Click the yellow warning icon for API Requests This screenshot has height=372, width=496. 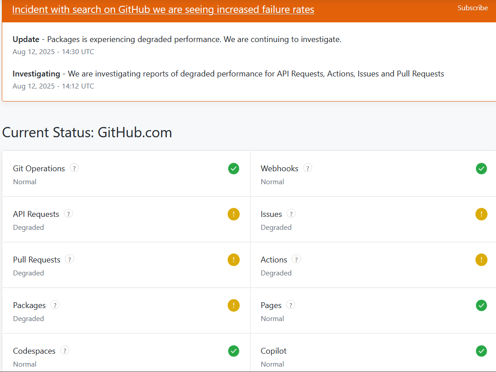tap(233, 214)
